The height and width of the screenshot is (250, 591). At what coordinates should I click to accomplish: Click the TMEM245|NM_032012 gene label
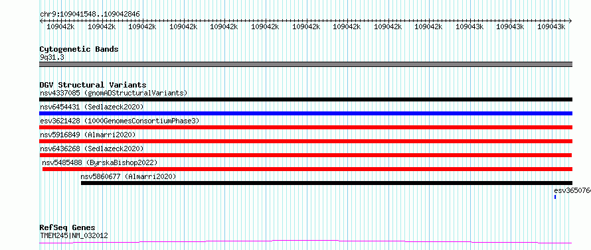pos(74,235)
